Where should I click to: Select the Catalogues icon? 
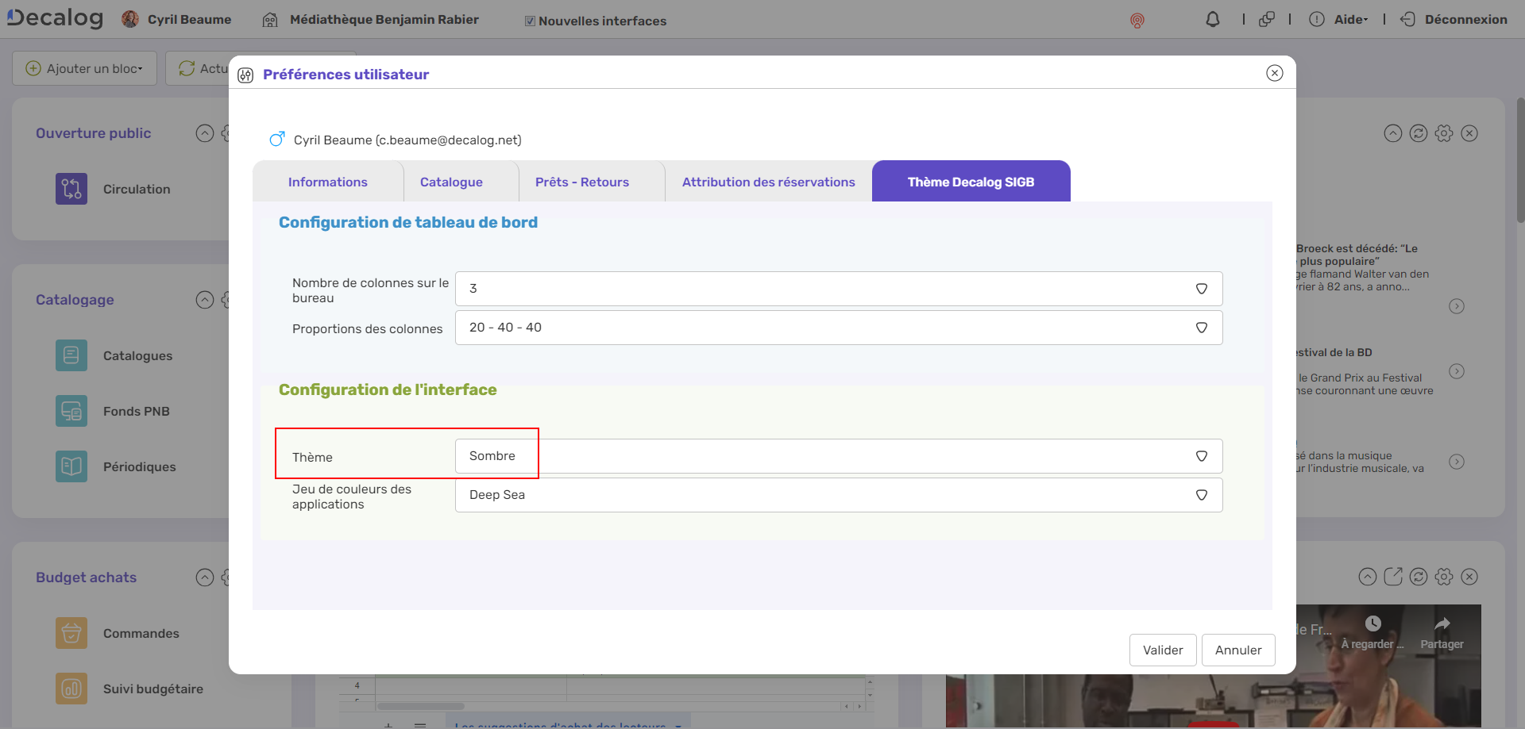(x=71, y=355)
